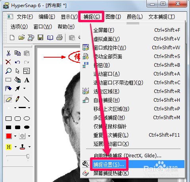Print using the printer toolbar icon
Image resolution: width=190 pixels, height=182 pixels.
point(59,38)
